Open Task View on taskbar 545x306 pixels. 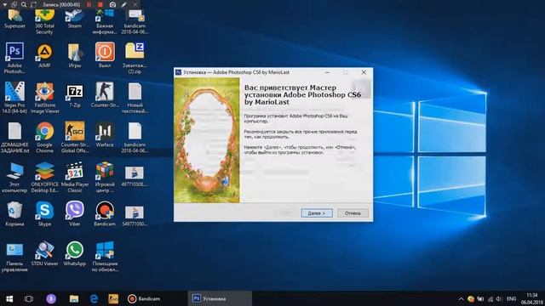(29, 298)
